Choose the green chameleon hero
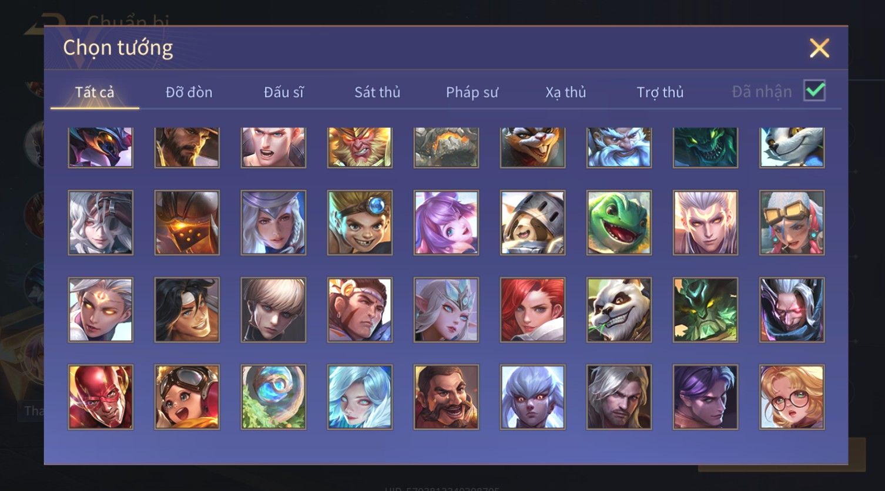 tap(619, 223)
